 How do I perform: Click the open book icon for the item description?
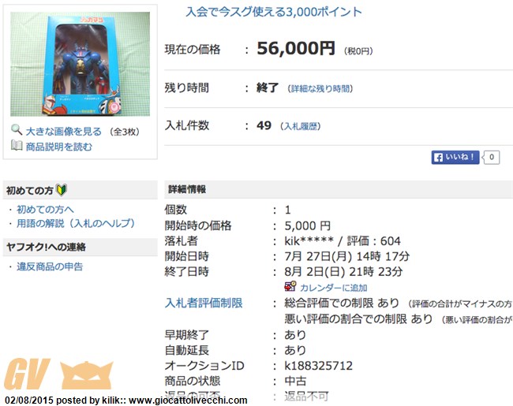click(x=17, y=146)
